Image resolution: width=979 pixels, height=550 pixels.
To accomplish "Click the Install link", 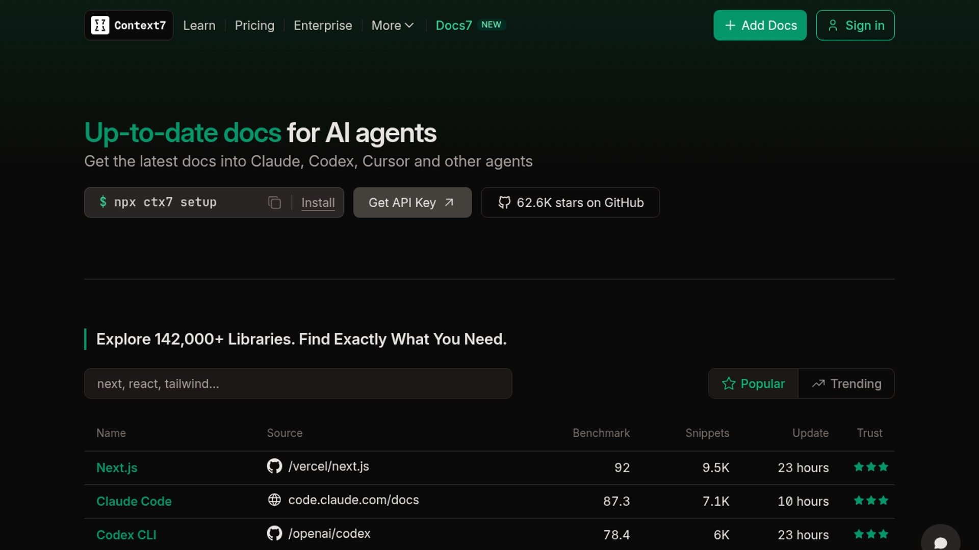I will click(318, 203).
